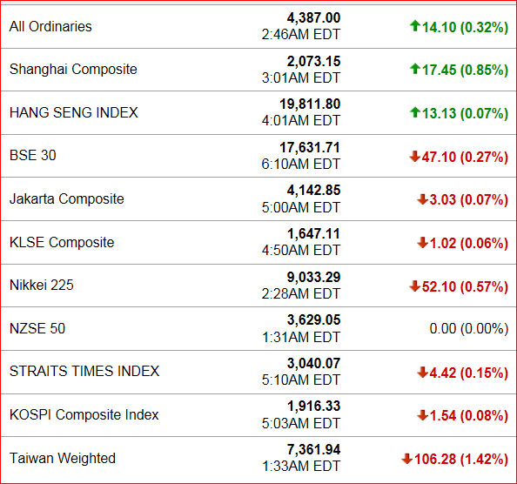This screenshot has height=484, width=517.
Task: Open the Shanghai Composite index link
Action: [73, 70]
